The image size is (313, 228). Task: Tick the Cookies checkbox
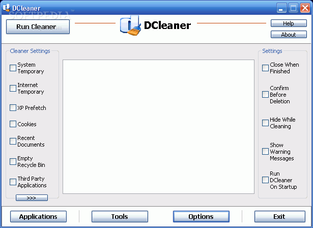click(x=13, y=124)
